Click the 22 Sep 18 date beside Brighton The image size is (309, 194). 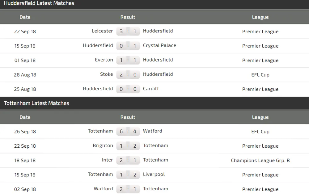click(25, 146)
